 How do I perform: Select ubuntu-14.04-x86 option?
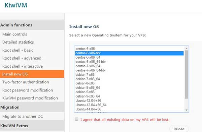tap(129, 109)
